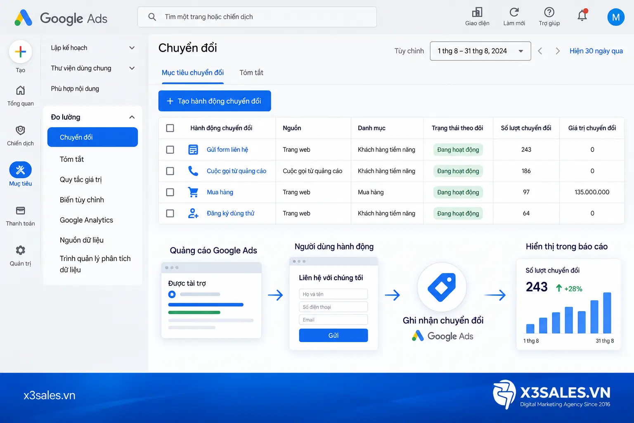
Task: Open Thanh toán billing icon
Action: [20, 211]
